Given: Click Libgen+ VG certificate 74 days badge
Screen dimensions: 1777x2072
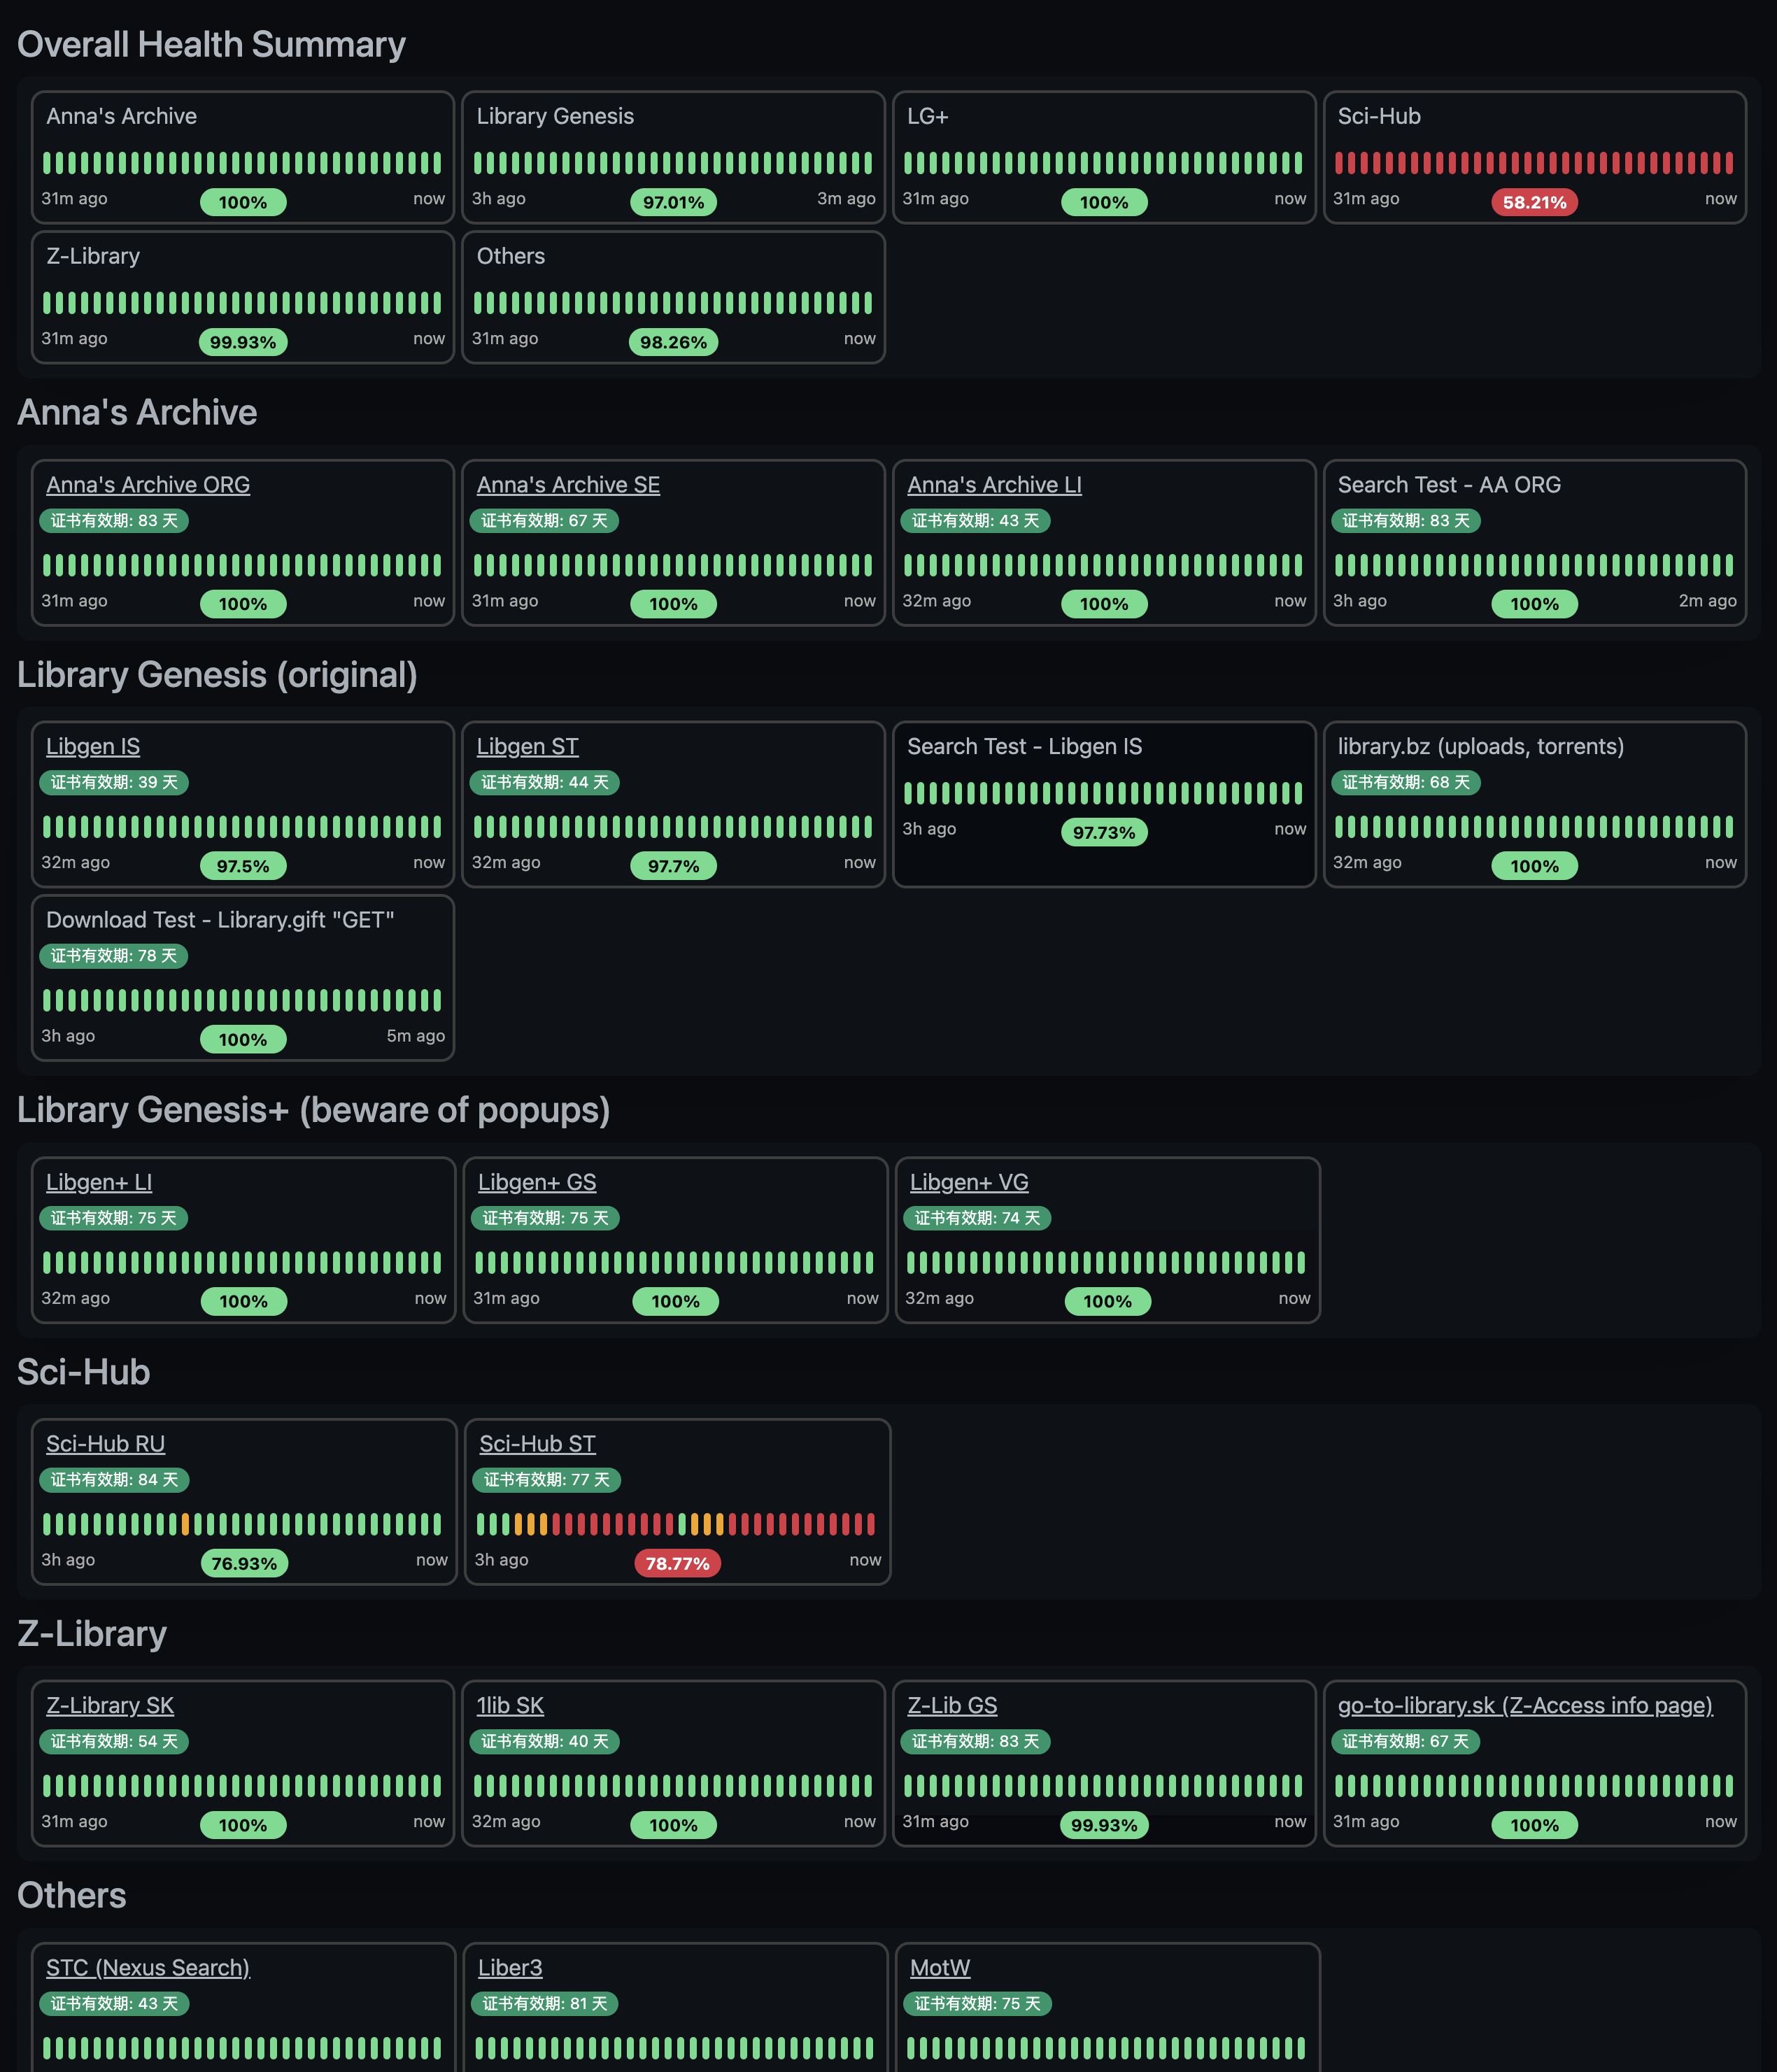Looking at the screenshot, I should 977,1218.
